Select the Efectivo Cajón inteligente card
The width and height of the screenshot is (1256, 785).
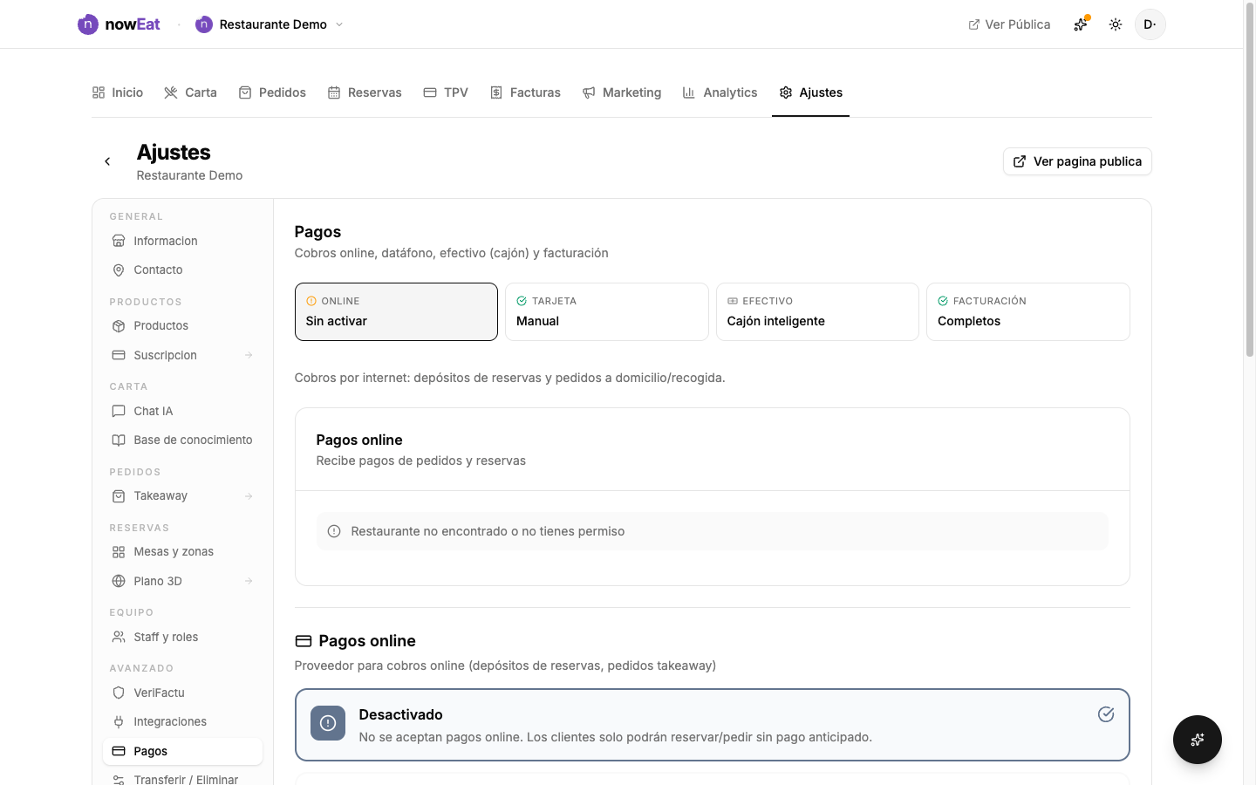[x=817, y=311]
